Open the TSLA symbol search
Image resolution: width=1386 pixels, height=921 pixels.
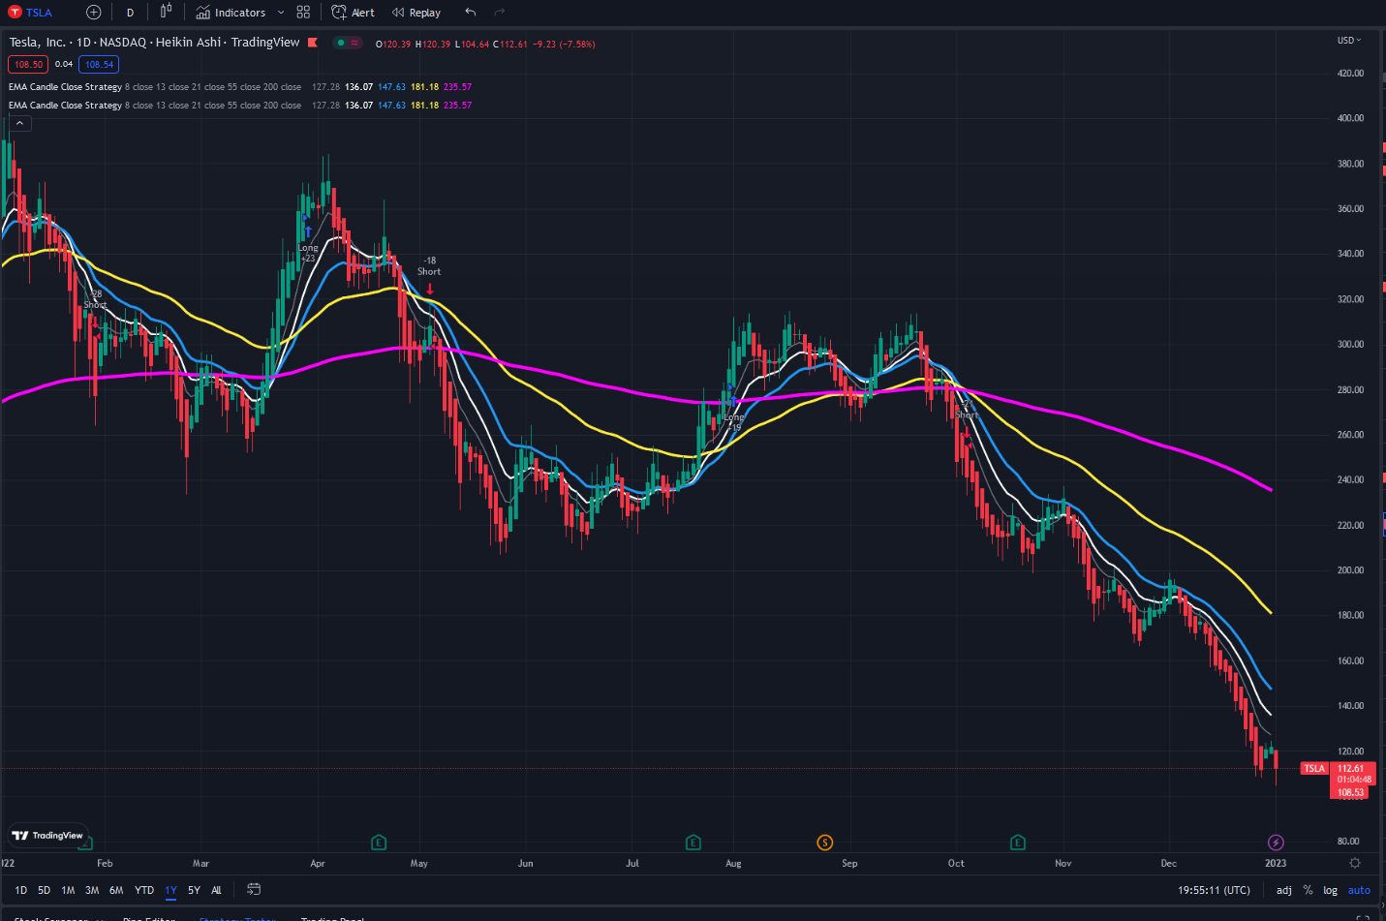pyautogui.click(x=30, y=13)
